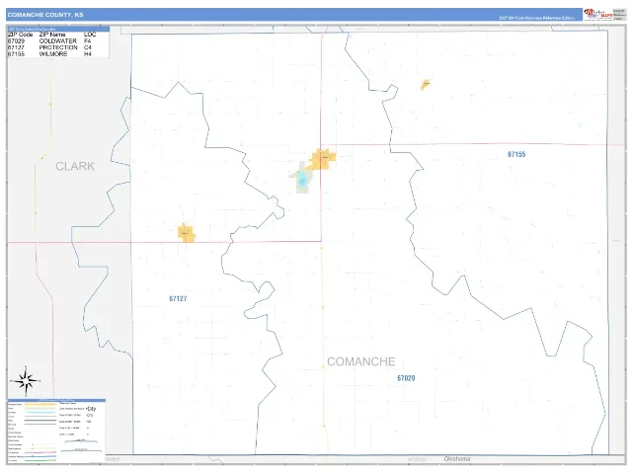Select ZIP code 67029 in index table
The image size is (632, 474).
pyautogui.click(x=16, y=41)
